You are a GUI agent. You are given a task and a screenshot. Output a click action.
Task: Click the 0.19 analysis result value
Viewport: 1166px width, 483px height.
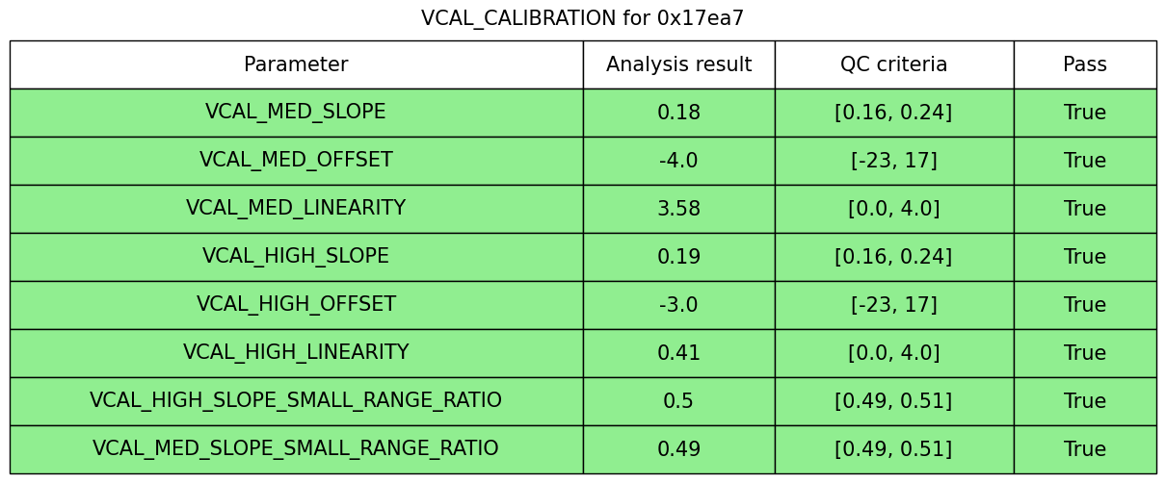tap(678, 257)
